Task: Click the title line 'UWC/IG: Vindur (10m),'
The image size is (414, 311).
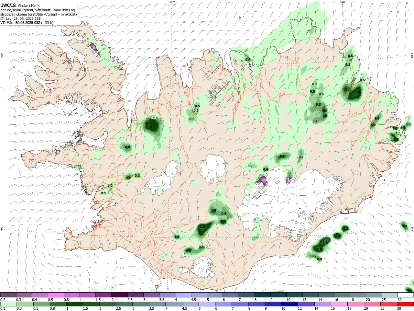Action: point(20,6)
